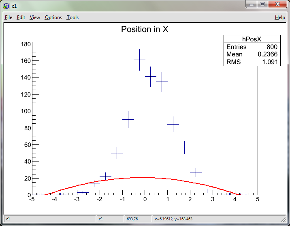Click the highest blue data point marker
Image resolution: width=290 pixels, height=226 pixels.
(139, 60)
